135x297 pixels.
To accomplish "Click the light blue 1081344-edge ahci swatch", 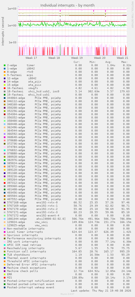I will tap(5, 219).
